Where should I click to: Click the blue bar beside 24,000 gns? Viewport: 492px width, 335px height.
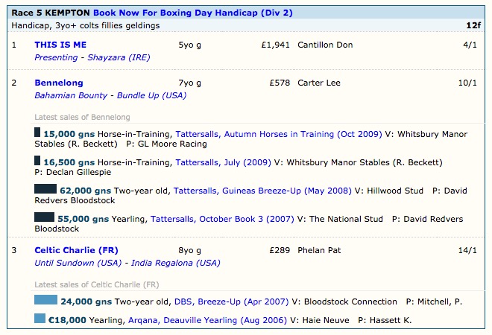pyautogui.click(x=45, y=299)
